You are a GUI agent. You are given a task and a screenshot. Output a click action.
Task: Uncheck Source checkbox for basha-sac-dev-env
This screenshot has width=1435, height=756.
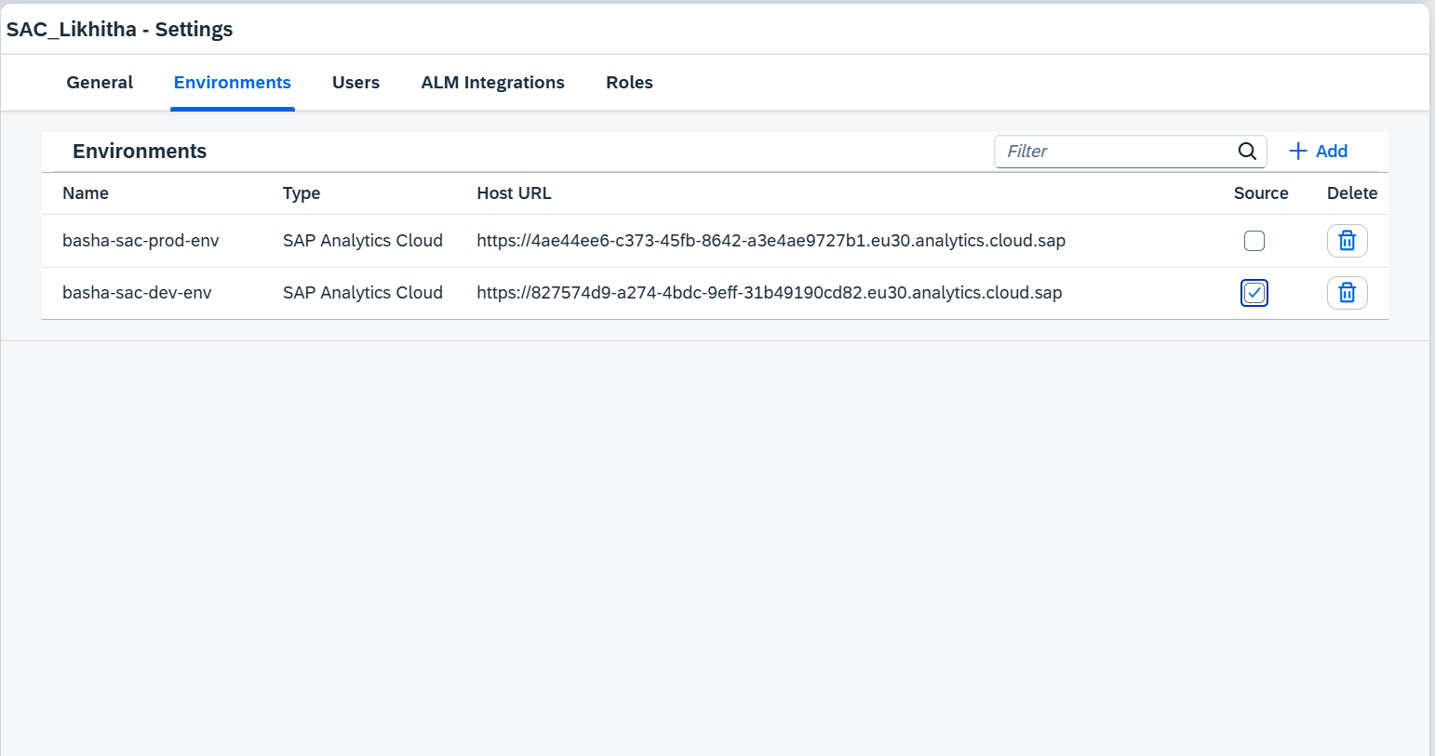[1254, 293]
